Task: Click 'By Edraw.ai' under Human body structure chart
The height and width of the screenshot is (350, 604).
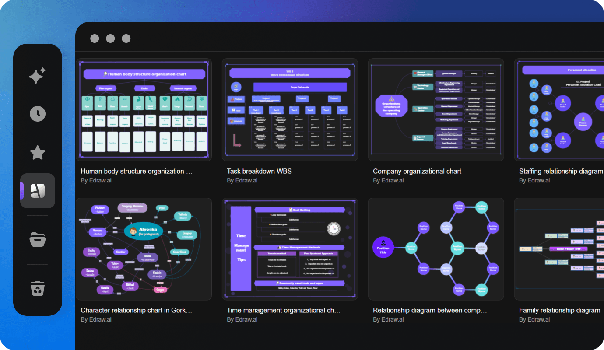Action: point(96,181)
